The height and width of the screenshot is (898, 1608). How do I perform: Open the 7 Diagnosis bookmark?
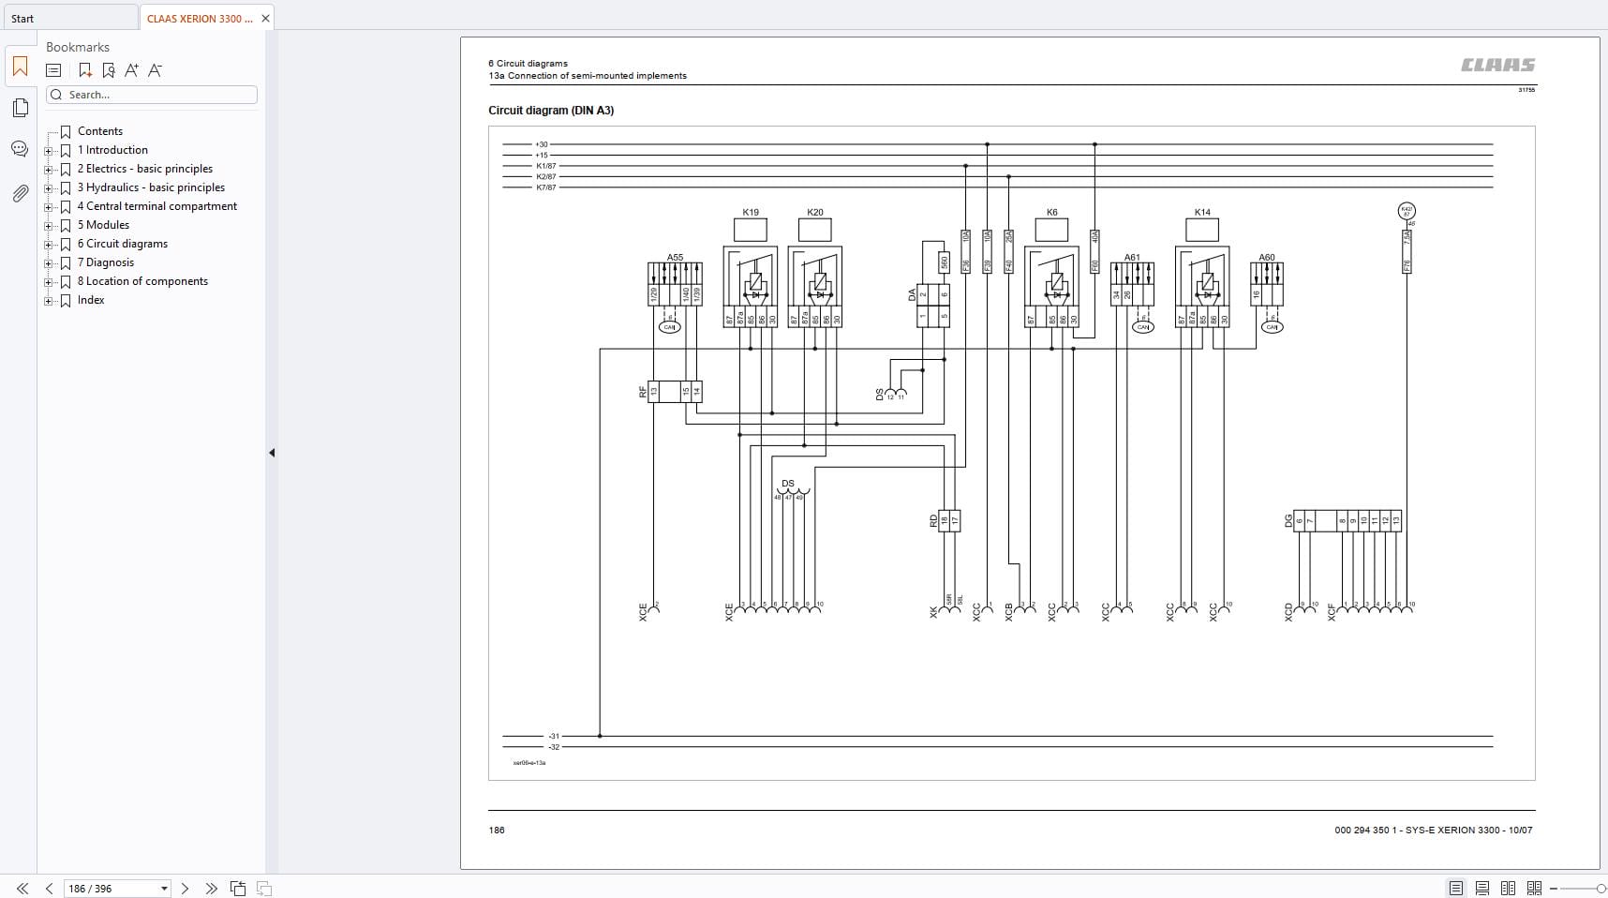105,262
